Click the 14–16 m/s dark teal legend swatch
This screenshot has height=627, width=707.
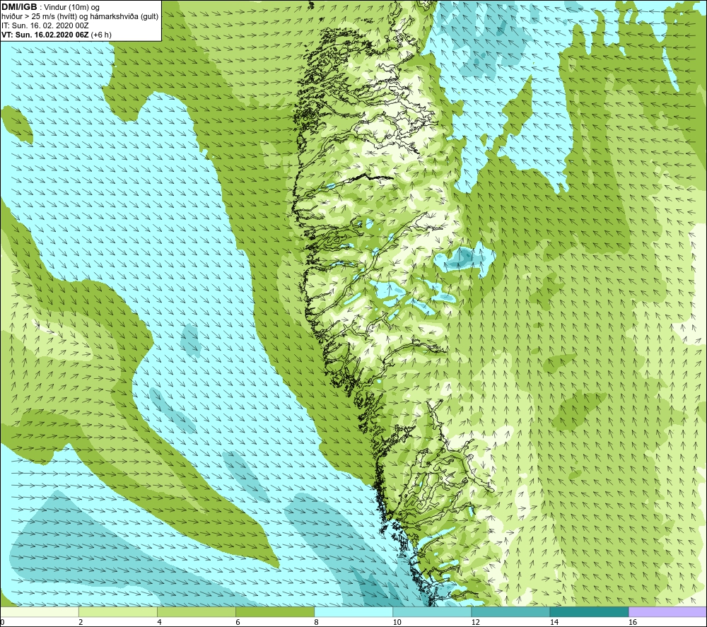[x=588, y=611]
